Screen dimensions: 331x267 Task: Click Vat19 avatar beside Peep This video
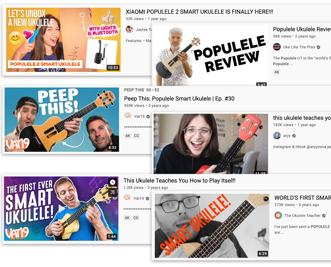128,116
